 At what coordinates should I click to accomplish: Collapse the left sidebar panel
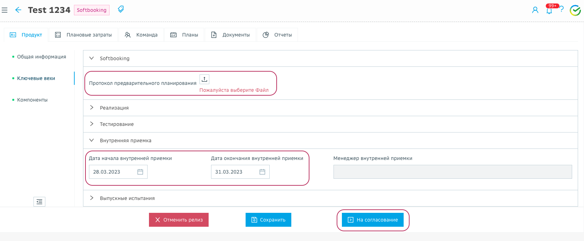click(x=39, y=202)
